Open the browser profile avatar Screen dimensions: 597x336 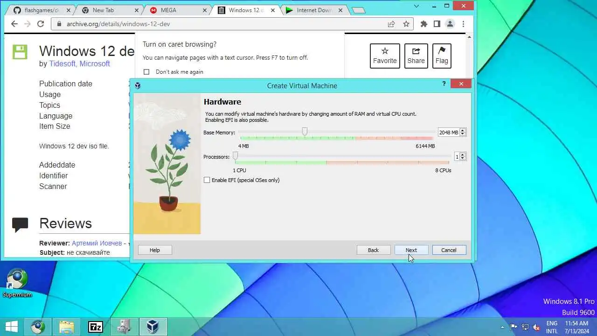[x=450, y=24]
